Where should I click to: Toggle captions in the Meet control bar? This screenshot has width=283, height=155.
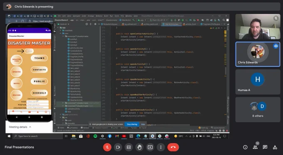coord(129,147)
